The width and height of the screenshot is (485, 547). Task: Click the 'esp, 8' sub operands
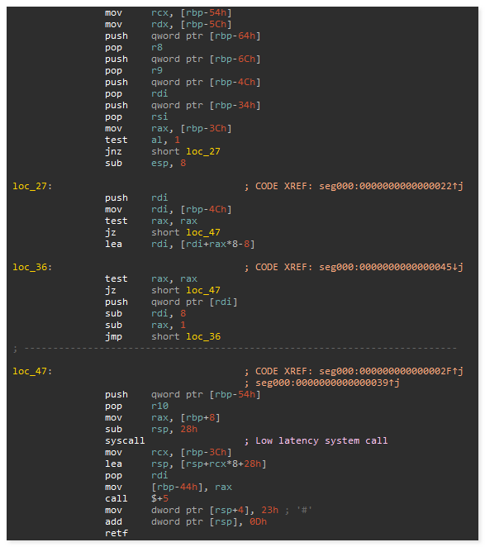tap(169, 163)
